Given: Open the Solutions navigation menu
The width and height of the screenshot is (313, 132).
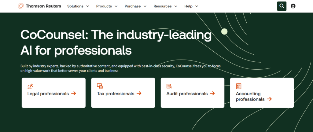Looking at the screenshot, I should [x=78, y=6].
